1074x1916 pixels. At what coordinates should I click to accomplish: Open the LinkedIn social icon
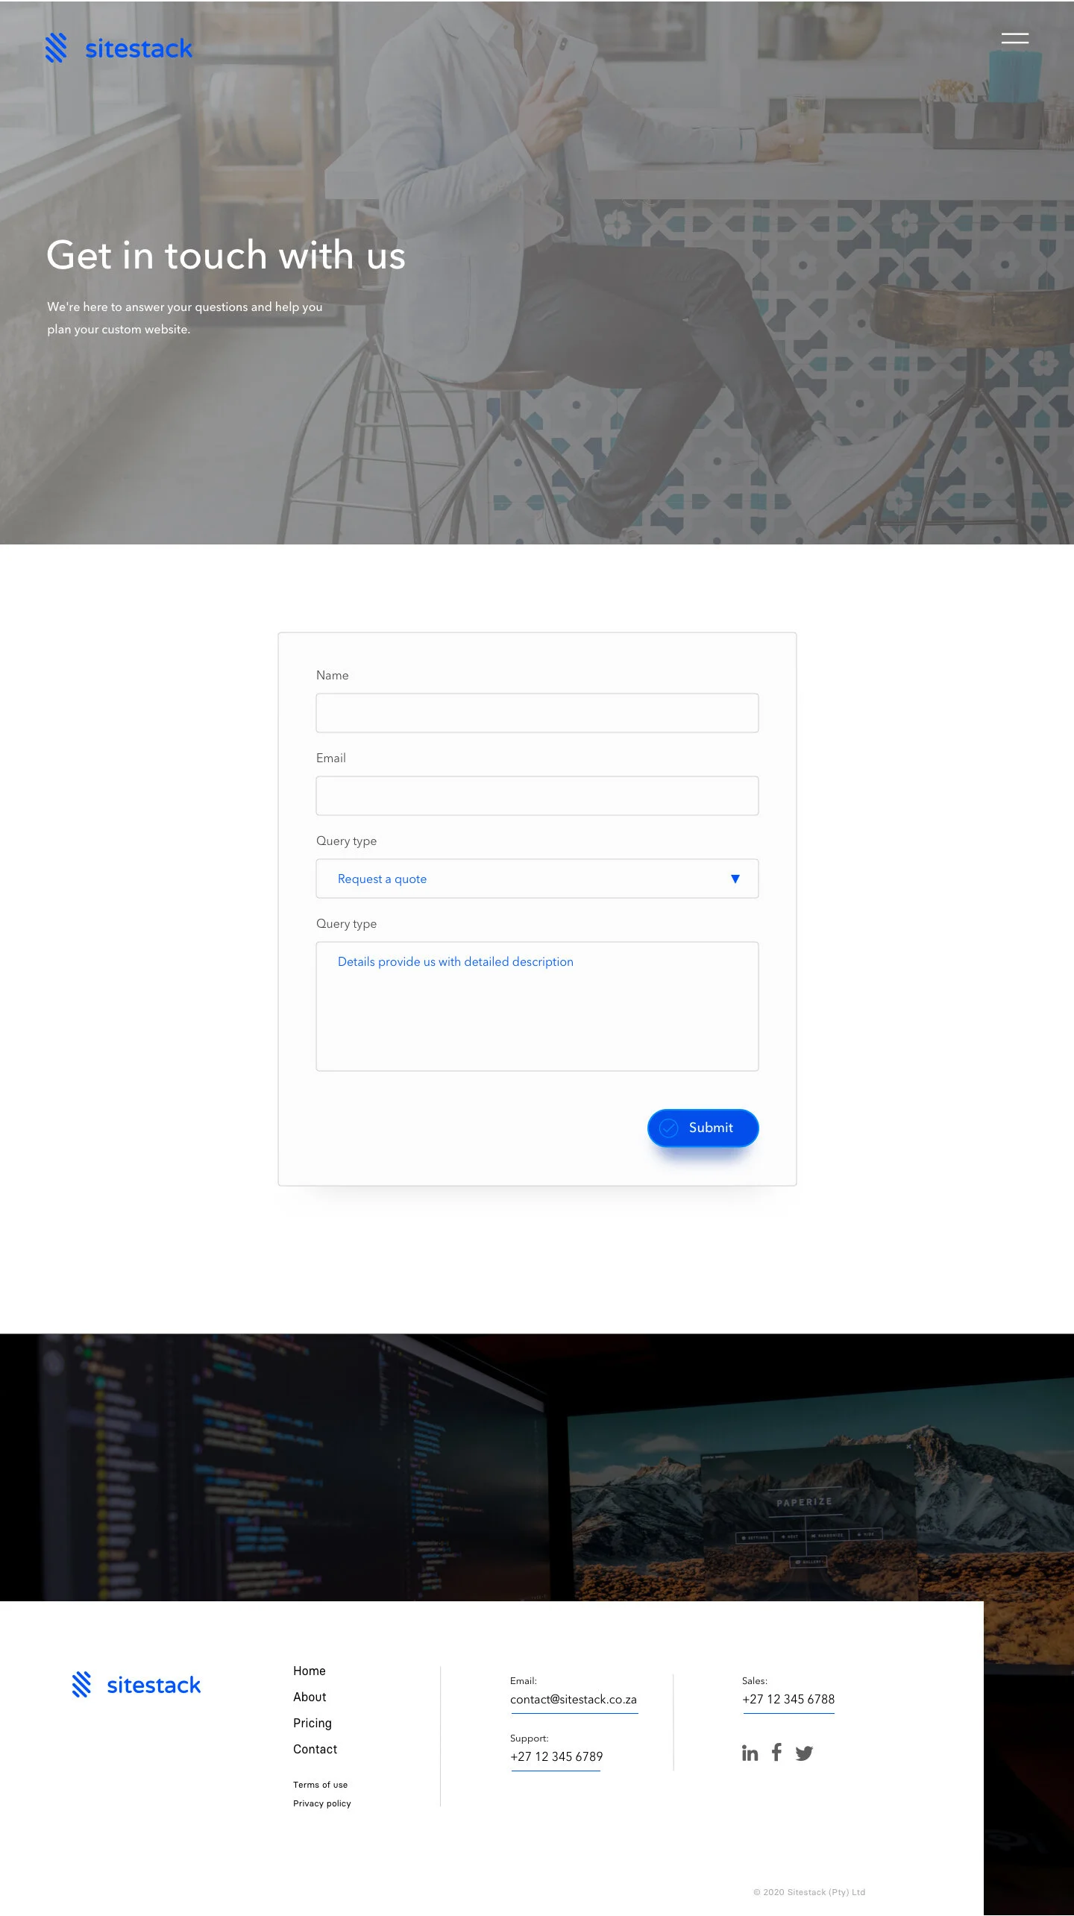click(750, 1753)
